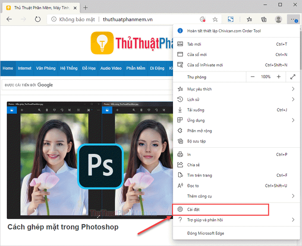Screen dimensions: 302x246
Task: Enter full screen from zoom row
Action: click(x=293, y=77)
